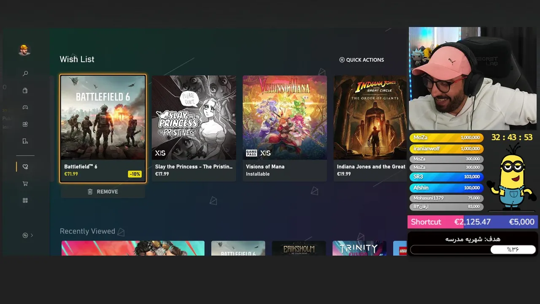Click the Visions of Mana title text
Screen dimensions: 540x304
click(265, 167)
